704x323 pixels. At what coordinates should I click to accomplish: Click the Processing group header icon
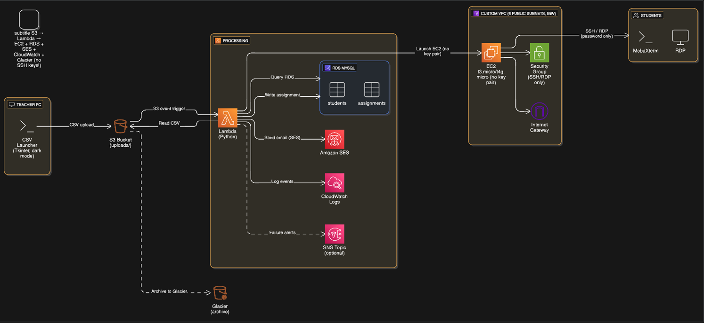[218, 40]
